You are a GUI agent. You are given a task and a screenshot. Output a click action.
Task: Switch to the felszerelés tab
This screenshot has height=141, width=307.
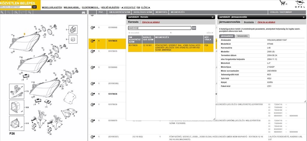(x=242, y=36)
